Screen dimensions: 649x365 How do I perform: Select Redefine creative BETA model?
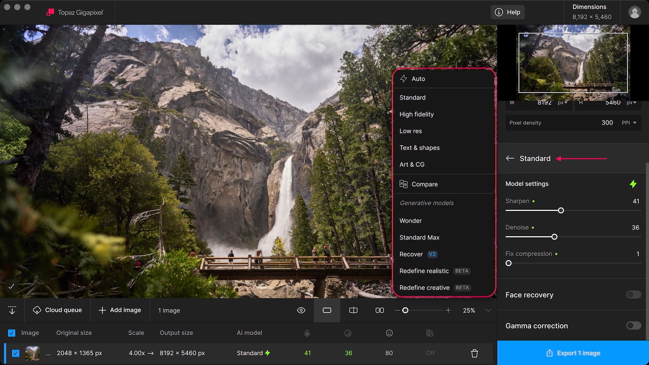[444, 287]
